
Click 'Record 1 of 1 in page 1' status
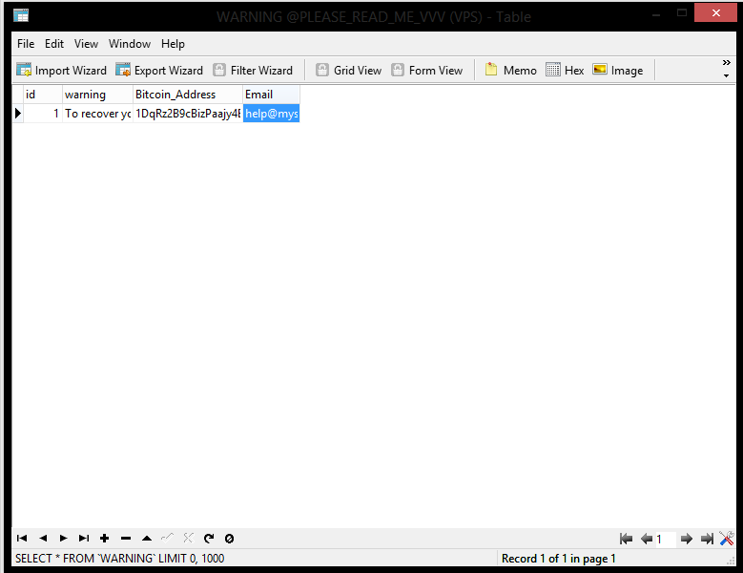pos(558,559)
